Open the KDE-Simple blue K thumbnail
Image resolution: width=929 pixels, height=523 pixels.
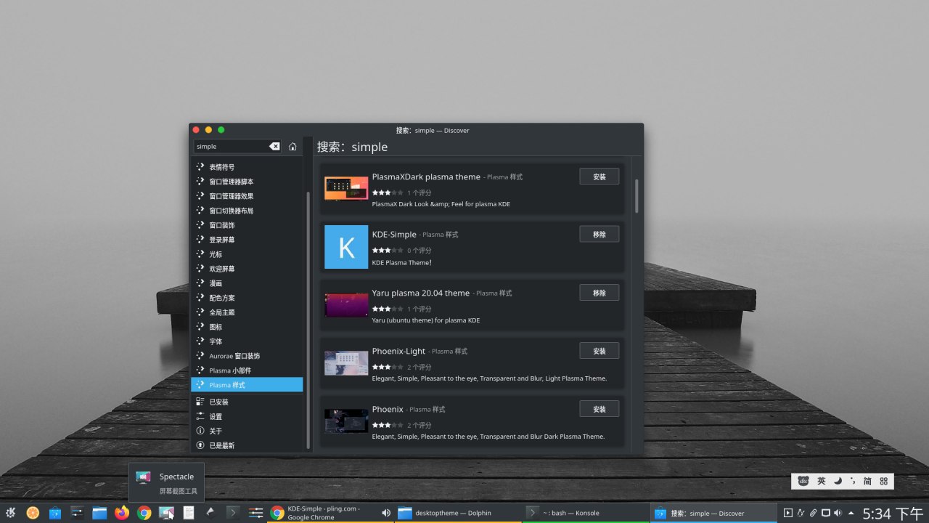point(346,247)
